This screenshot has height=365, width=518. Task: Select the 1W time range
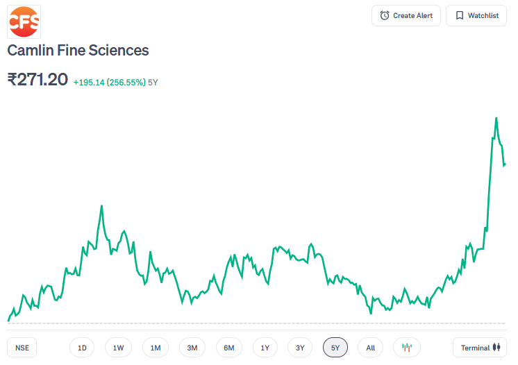(118, 348)
